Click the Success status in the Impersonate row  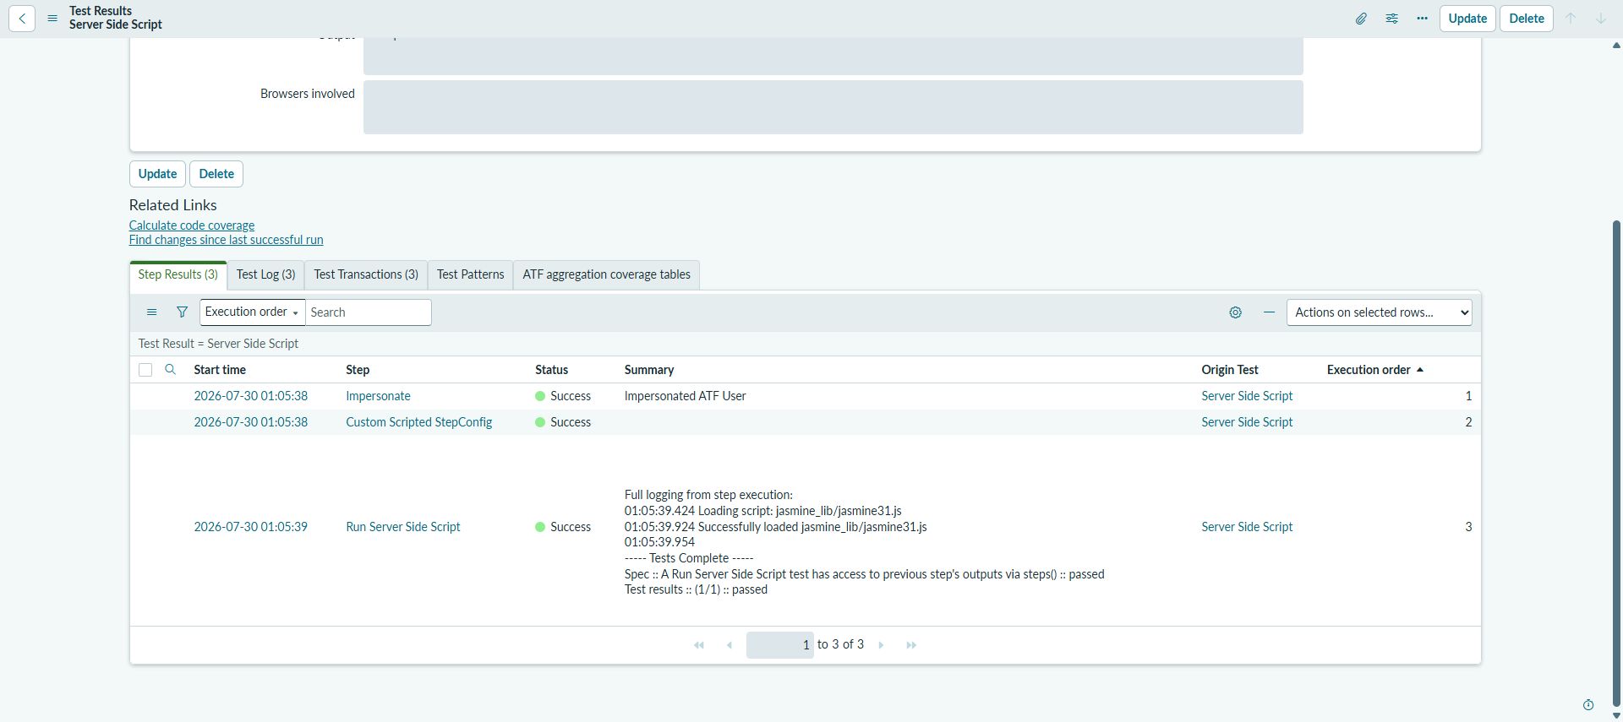(x=563, y=396)
